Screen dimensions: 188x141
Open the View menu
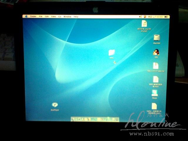point(53,16)
